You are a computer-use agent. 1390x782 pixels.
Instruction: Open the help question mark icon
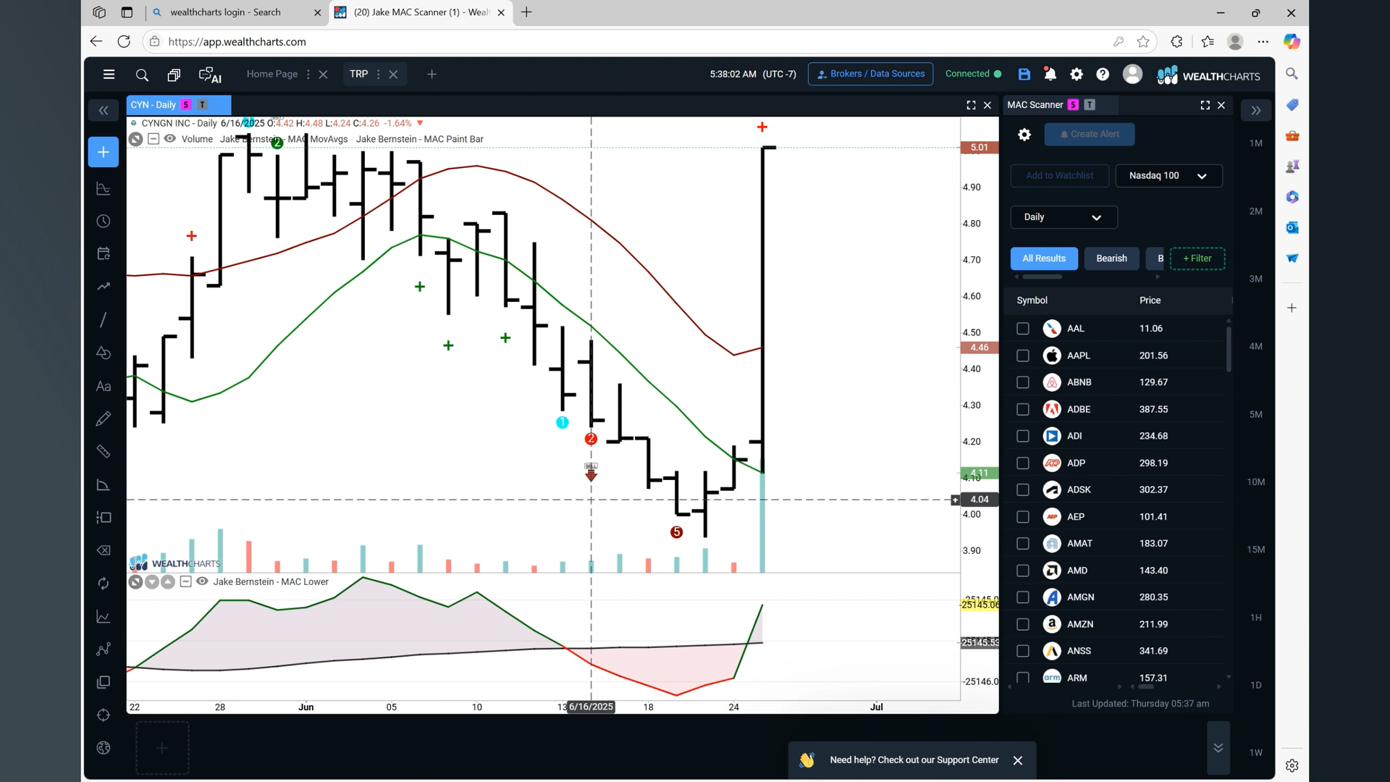click(1103, 74)
